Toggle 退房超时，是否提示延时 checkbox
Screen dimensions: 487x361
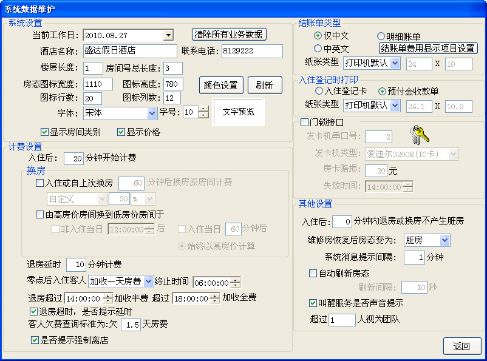33,311
